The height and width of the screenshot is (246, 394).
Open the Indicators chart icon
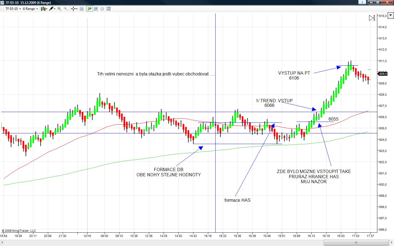(x=96, y=9)
